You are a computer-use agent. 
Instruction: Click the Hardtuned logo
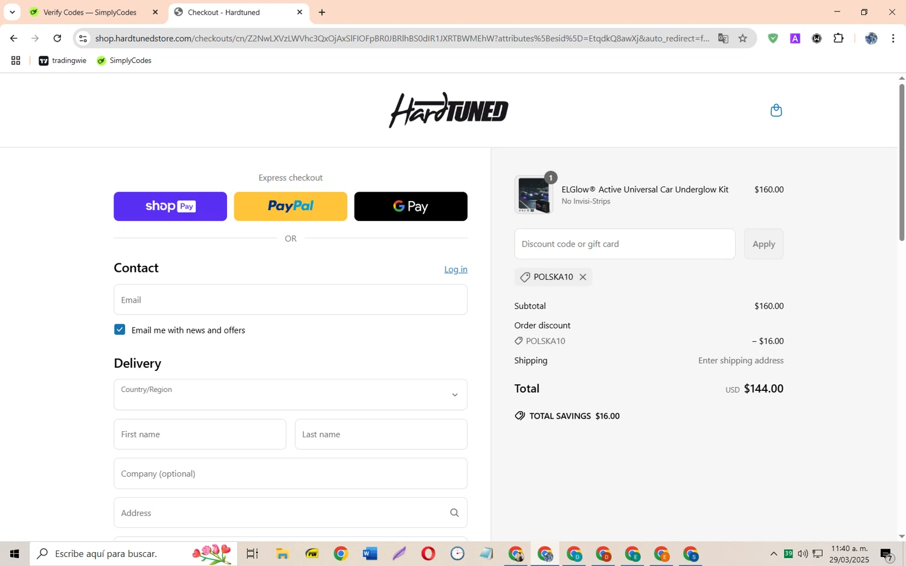[x=449, y=110]
